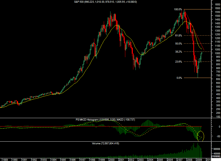This screenshot has height=161, width=221.
Task: Click the 1998 year label on time axis
Action: tap(92, 160)
